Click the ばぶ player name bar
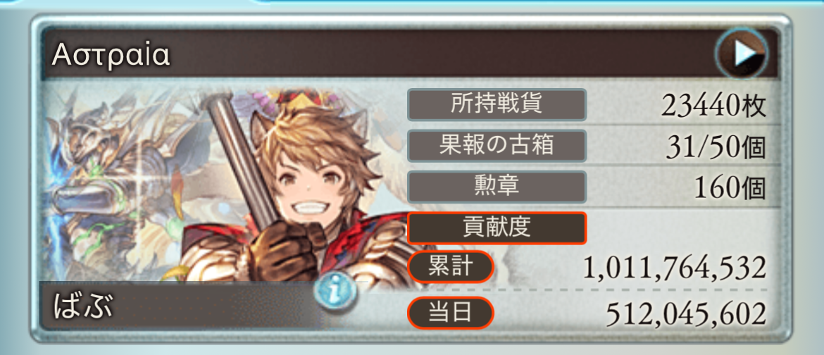 179,306
